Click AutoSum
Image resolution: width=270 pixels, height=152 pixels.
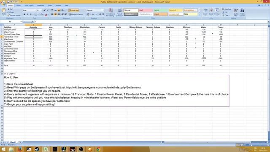point(227,9)
